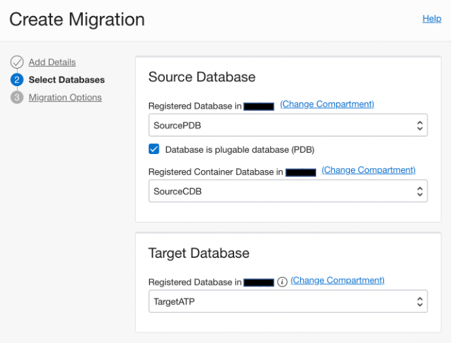The image size is (452, 343).
Task: Uncheck Database is plugable database checkbox
Action: tap(154, 149)
